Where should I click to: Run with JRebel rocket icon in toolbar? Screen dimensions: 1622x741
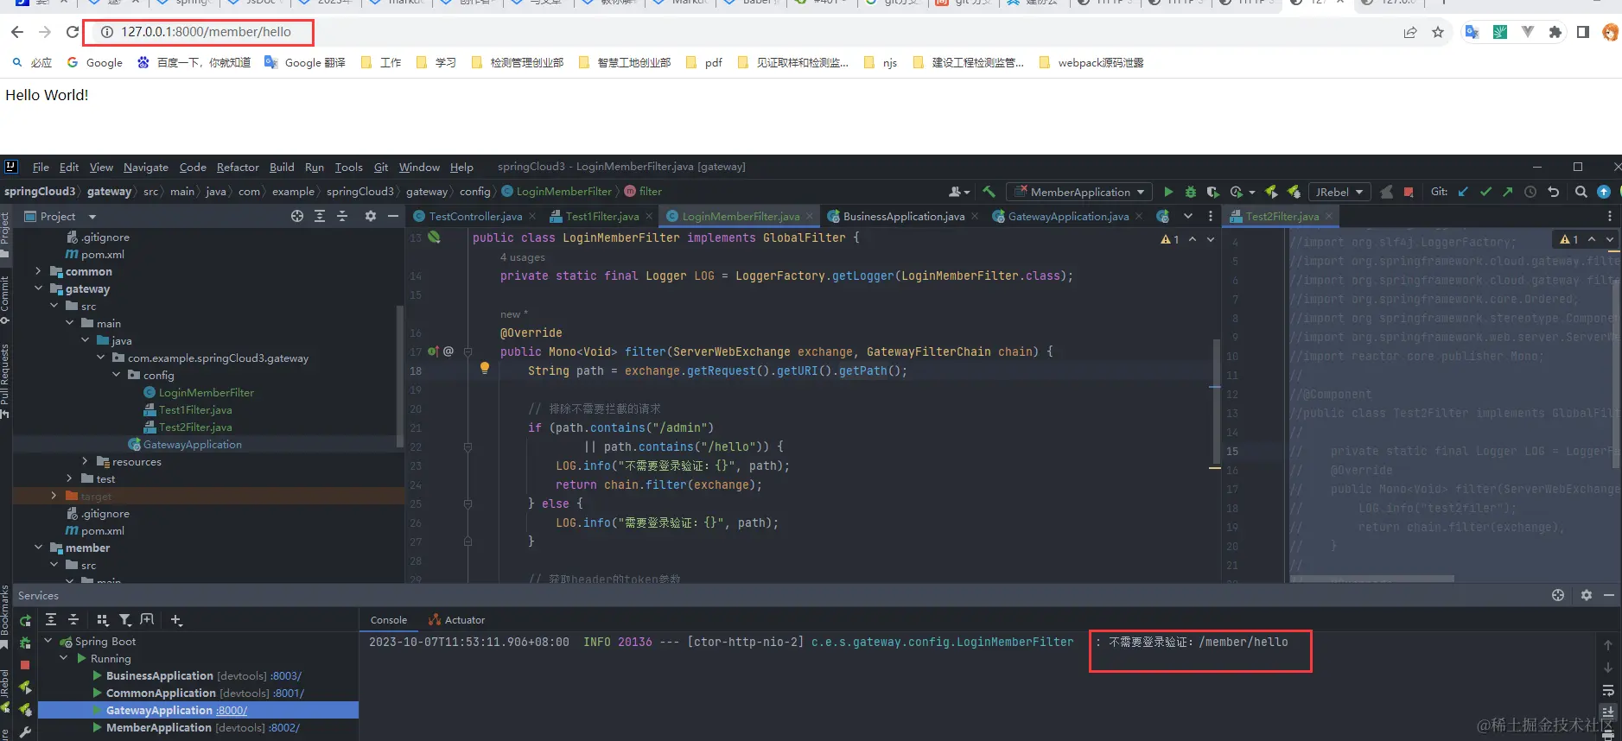(x=1271, y=192)
